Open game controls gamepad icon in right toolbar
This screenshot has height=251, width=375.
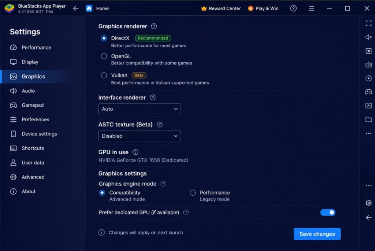pyautogui.click(x=368, y=92)
